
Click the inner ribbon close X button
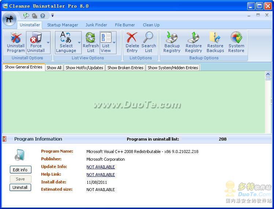click(x=267, y=15)
